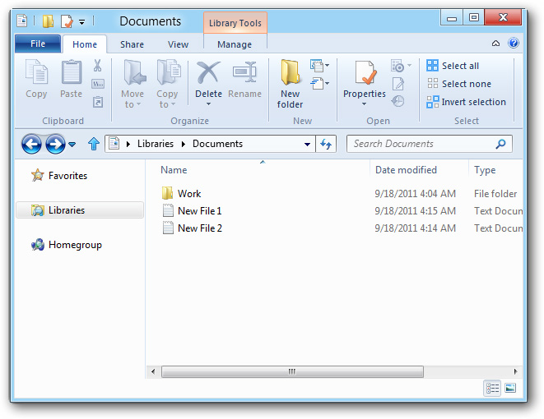
Task: Go forward with the Forward arrow
Action: point(55,144)
